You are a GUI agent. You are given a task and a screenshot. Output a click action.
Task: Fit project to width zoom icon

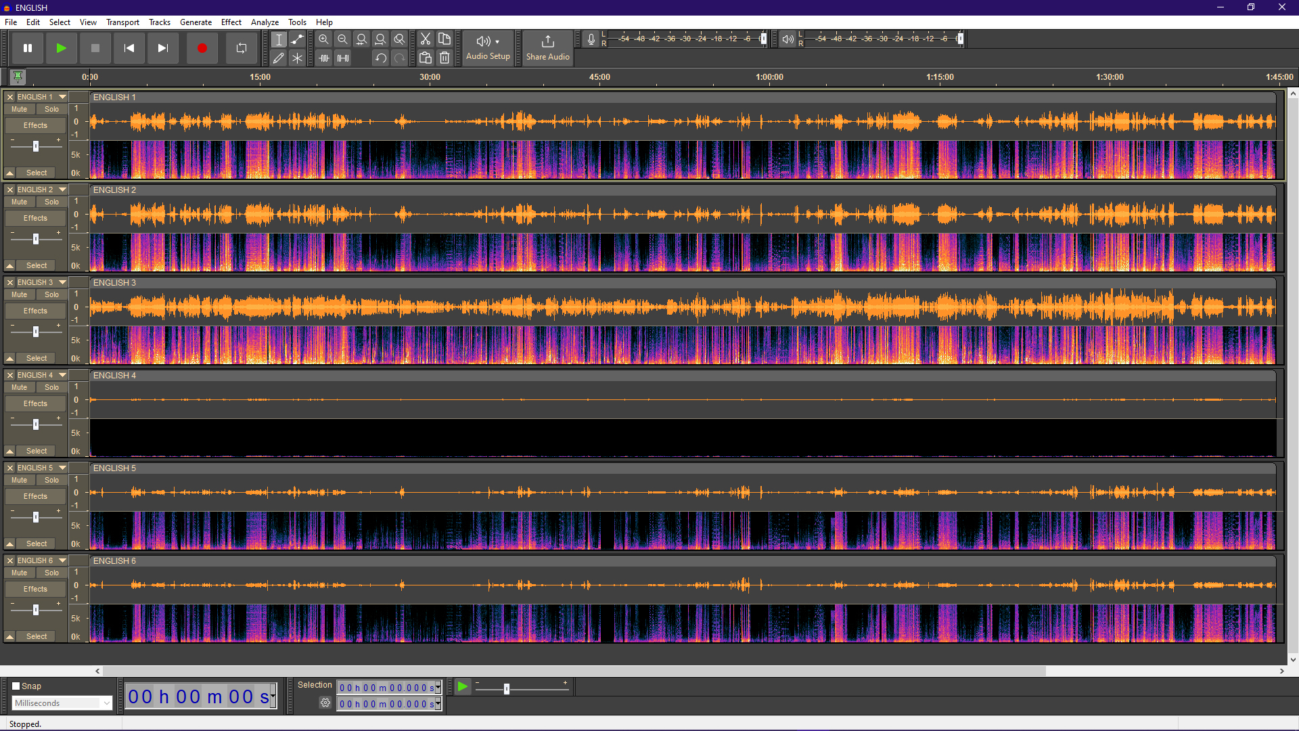(x=381, y=39)
